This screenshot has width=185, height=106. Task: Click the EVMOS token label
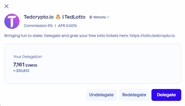tap(31, 66)
